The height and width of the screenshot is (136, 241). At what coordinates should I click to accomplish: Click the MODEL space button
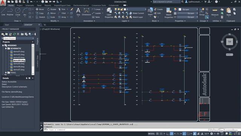click(151, 134)
